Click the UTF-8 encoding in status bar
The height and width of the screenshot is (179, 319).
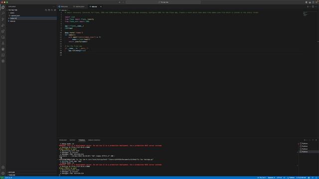(x=279, y=178)
